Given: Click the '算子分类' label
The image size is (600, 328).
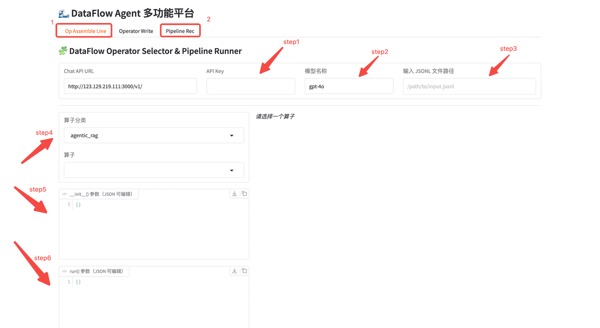Looking at the screenshot, I should tap(75, 120).
